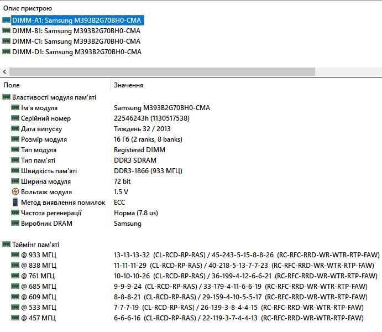Select timing value starting 6-6-6-16
382x332 pixels.
239,318
